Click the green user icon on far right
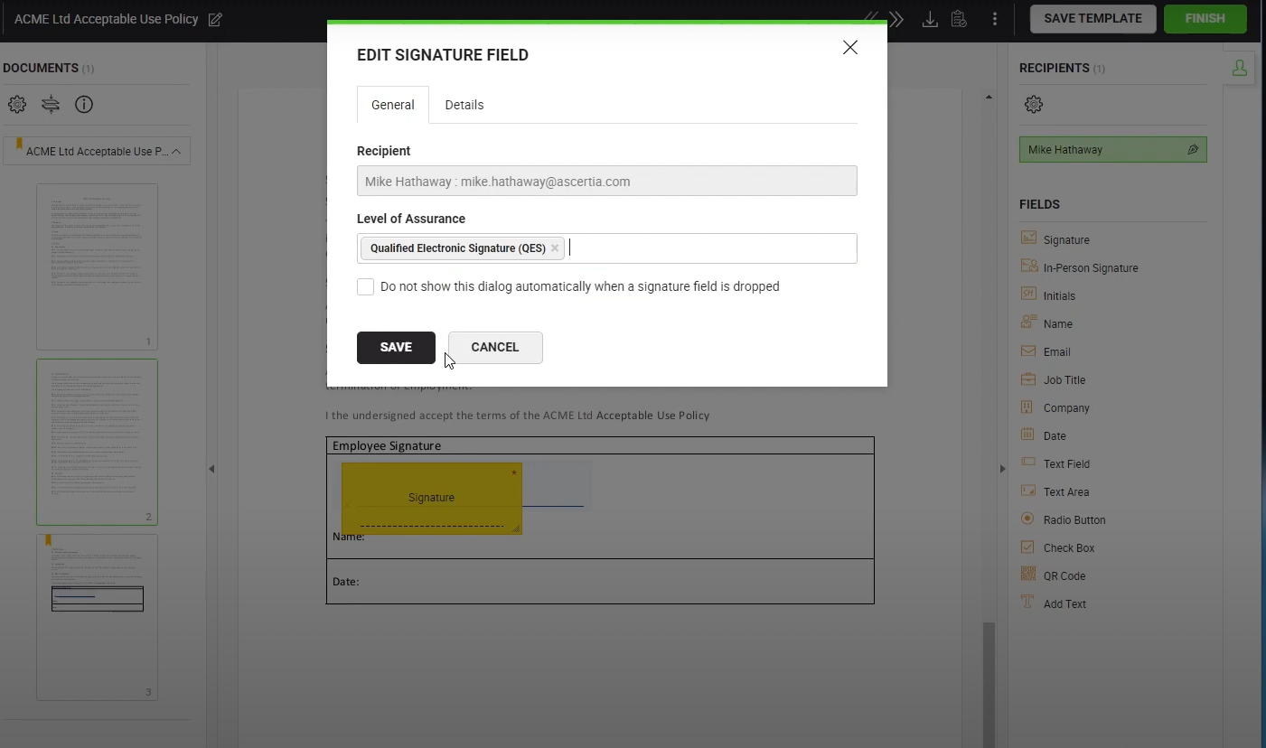The width and height of the screenshot is (1266, 748). pos(1240,69)
